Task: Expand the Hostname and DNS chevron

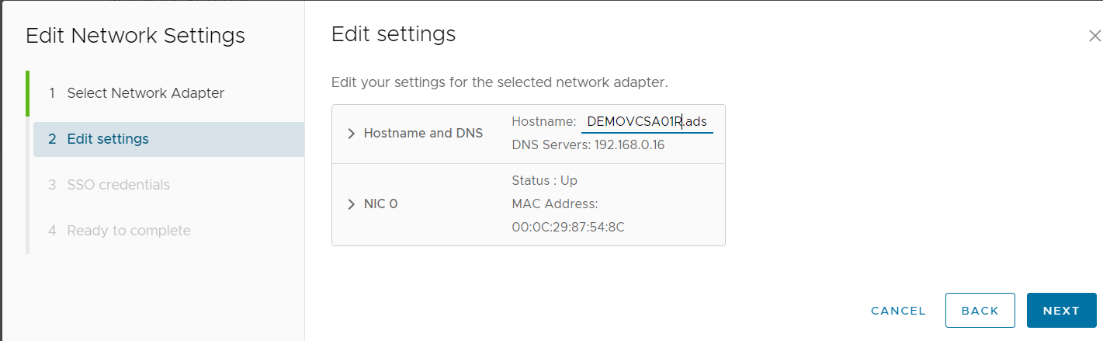Action: 351,134
